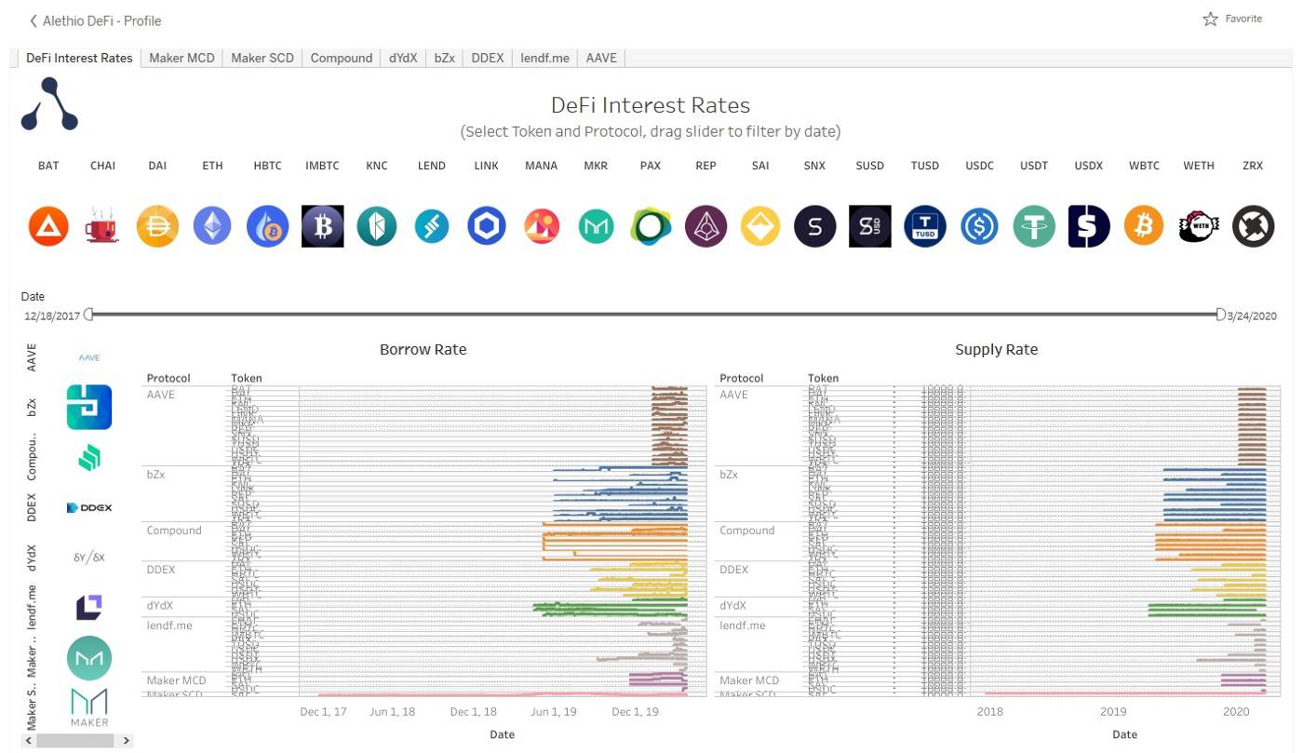The height and width of the screenshot is (753, 1303).
Task: Select the MKR token icon
Action: pyautogui.click(x=596, y=226)
